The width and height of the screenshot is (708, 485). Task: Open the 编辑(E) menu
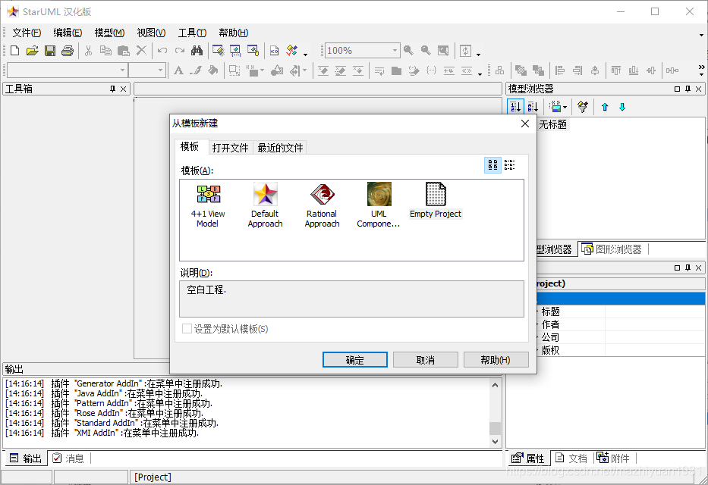coord(68,33)
